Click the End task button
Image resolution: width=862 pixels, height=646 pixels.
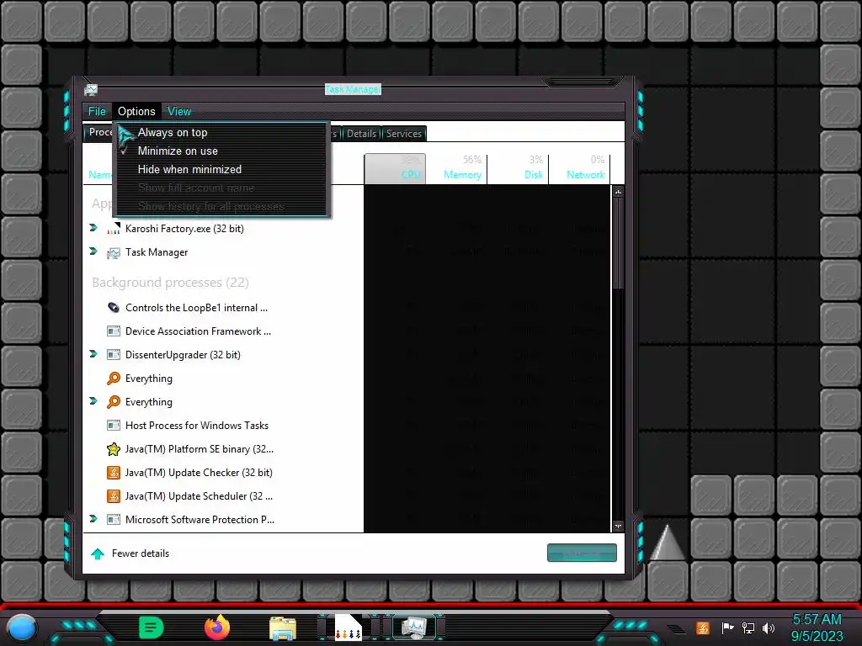[x=582, y=553]
